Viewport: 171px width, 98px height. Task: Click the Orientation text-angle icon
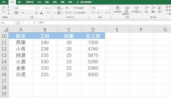[x=67, y=8]
